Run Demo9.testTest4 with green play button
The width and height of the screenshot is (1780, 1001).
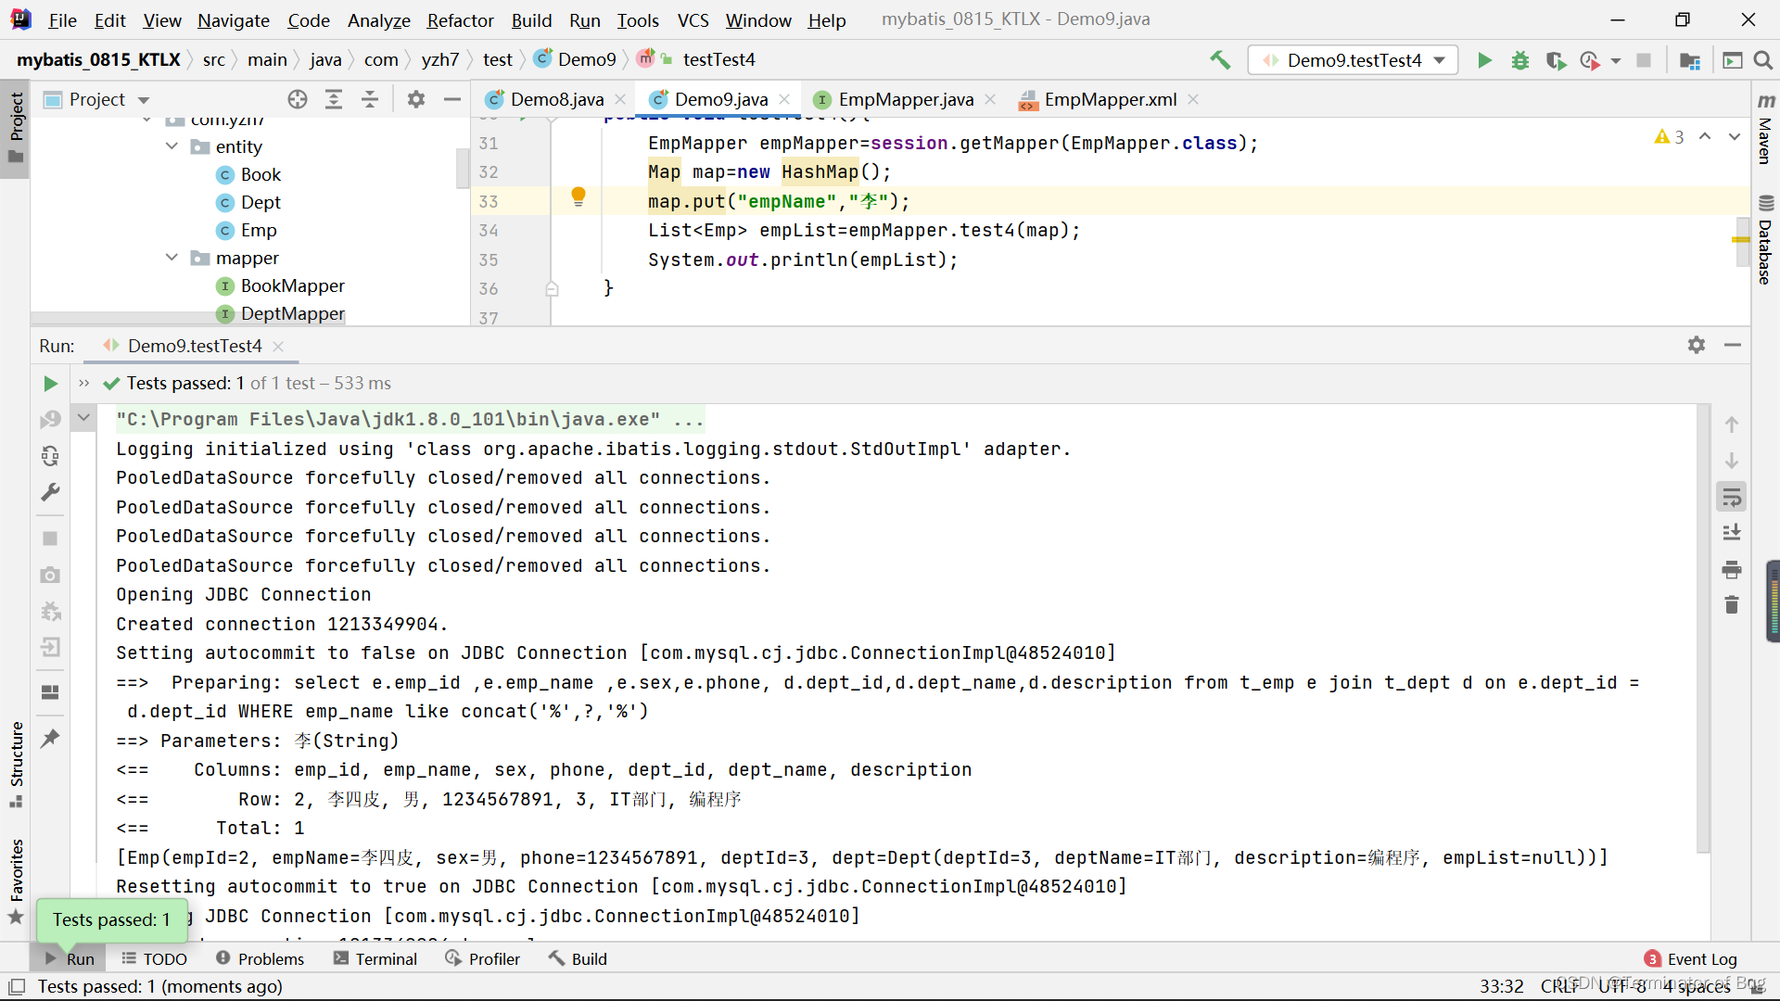point(1484,60)
